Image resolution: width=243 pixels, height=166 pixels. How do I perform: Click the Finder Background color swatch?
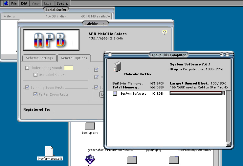69,68
